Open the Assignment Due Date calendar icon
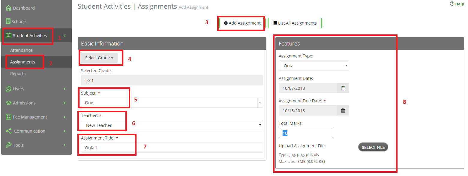The width and height of the screenshot is (468, 176). [343, 110]
